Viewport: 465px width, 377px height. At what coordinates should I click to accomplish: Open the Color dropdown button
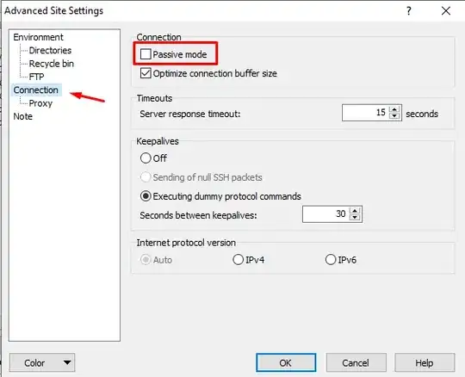coord(42,362)
